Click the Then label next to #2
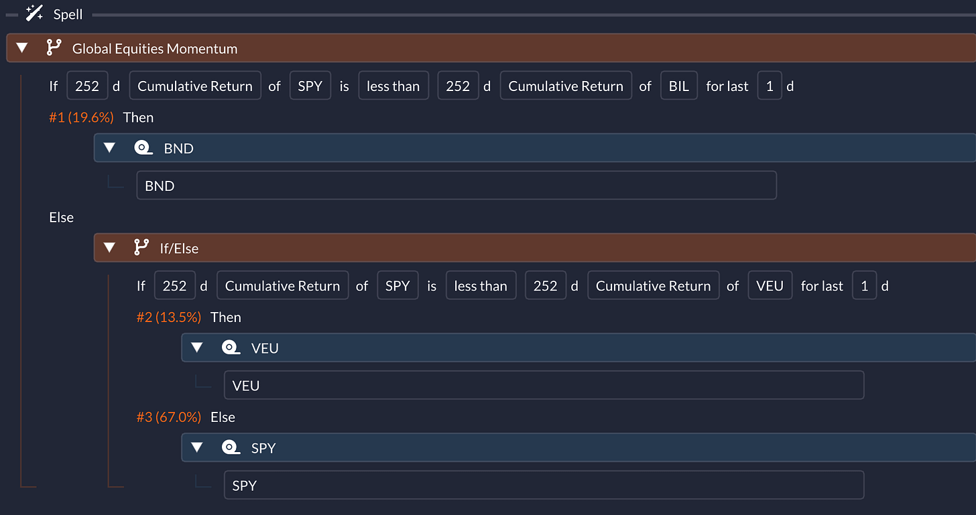The image size is (976, 515). (x=225, y=317)
